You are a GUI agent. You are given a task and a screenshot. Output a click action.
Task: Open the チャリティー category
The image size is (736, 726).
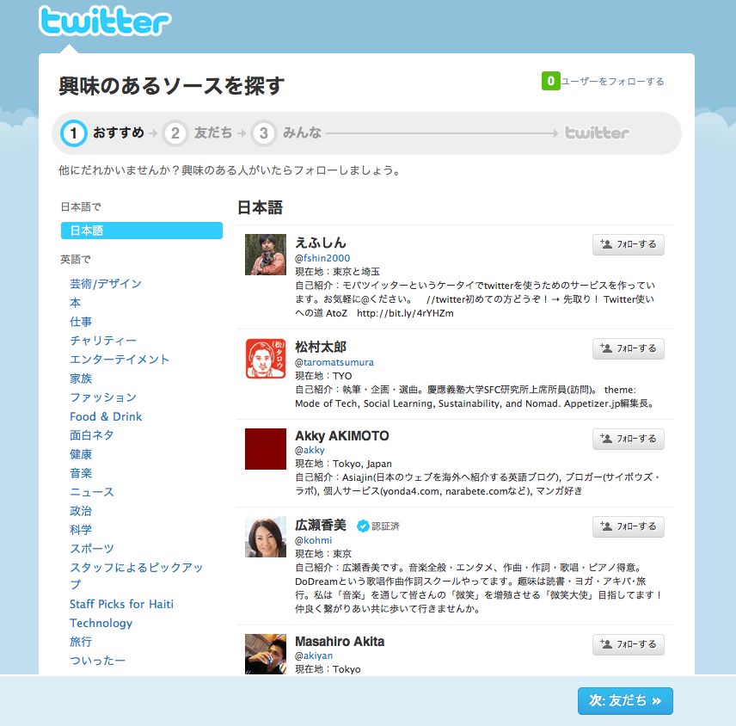pyautogui.click(x=103, y=341)
